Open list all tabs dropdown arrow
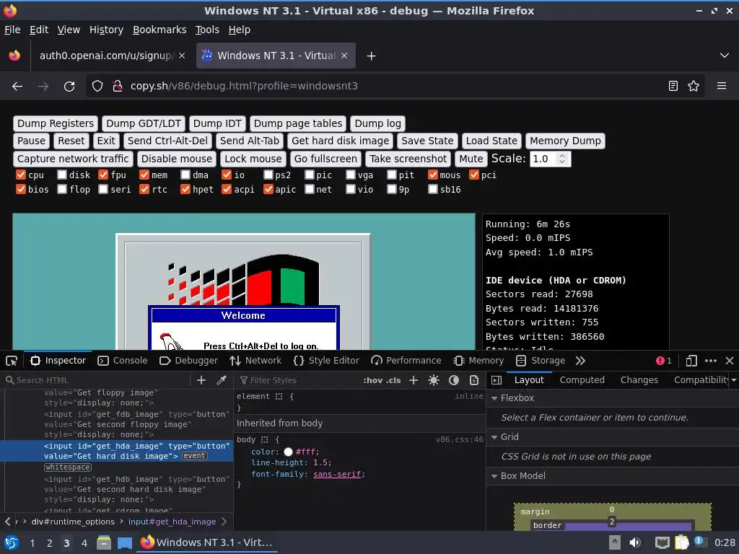 pos(725,56)
